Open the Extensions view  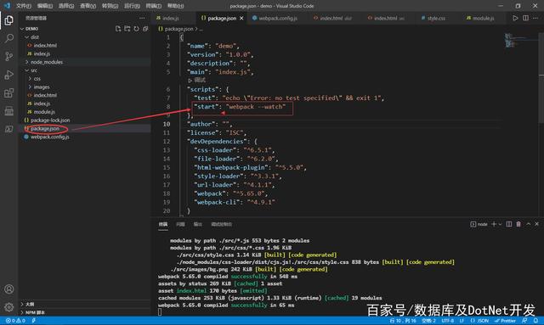point(9,92)
